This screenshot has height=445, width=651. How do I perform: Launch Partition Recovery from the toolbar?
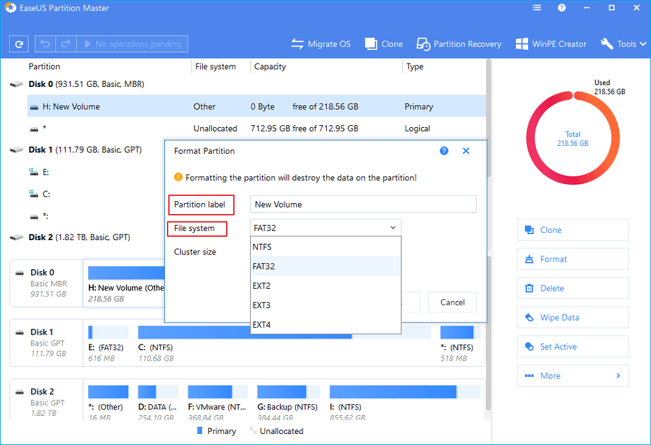tap(459, 44)
